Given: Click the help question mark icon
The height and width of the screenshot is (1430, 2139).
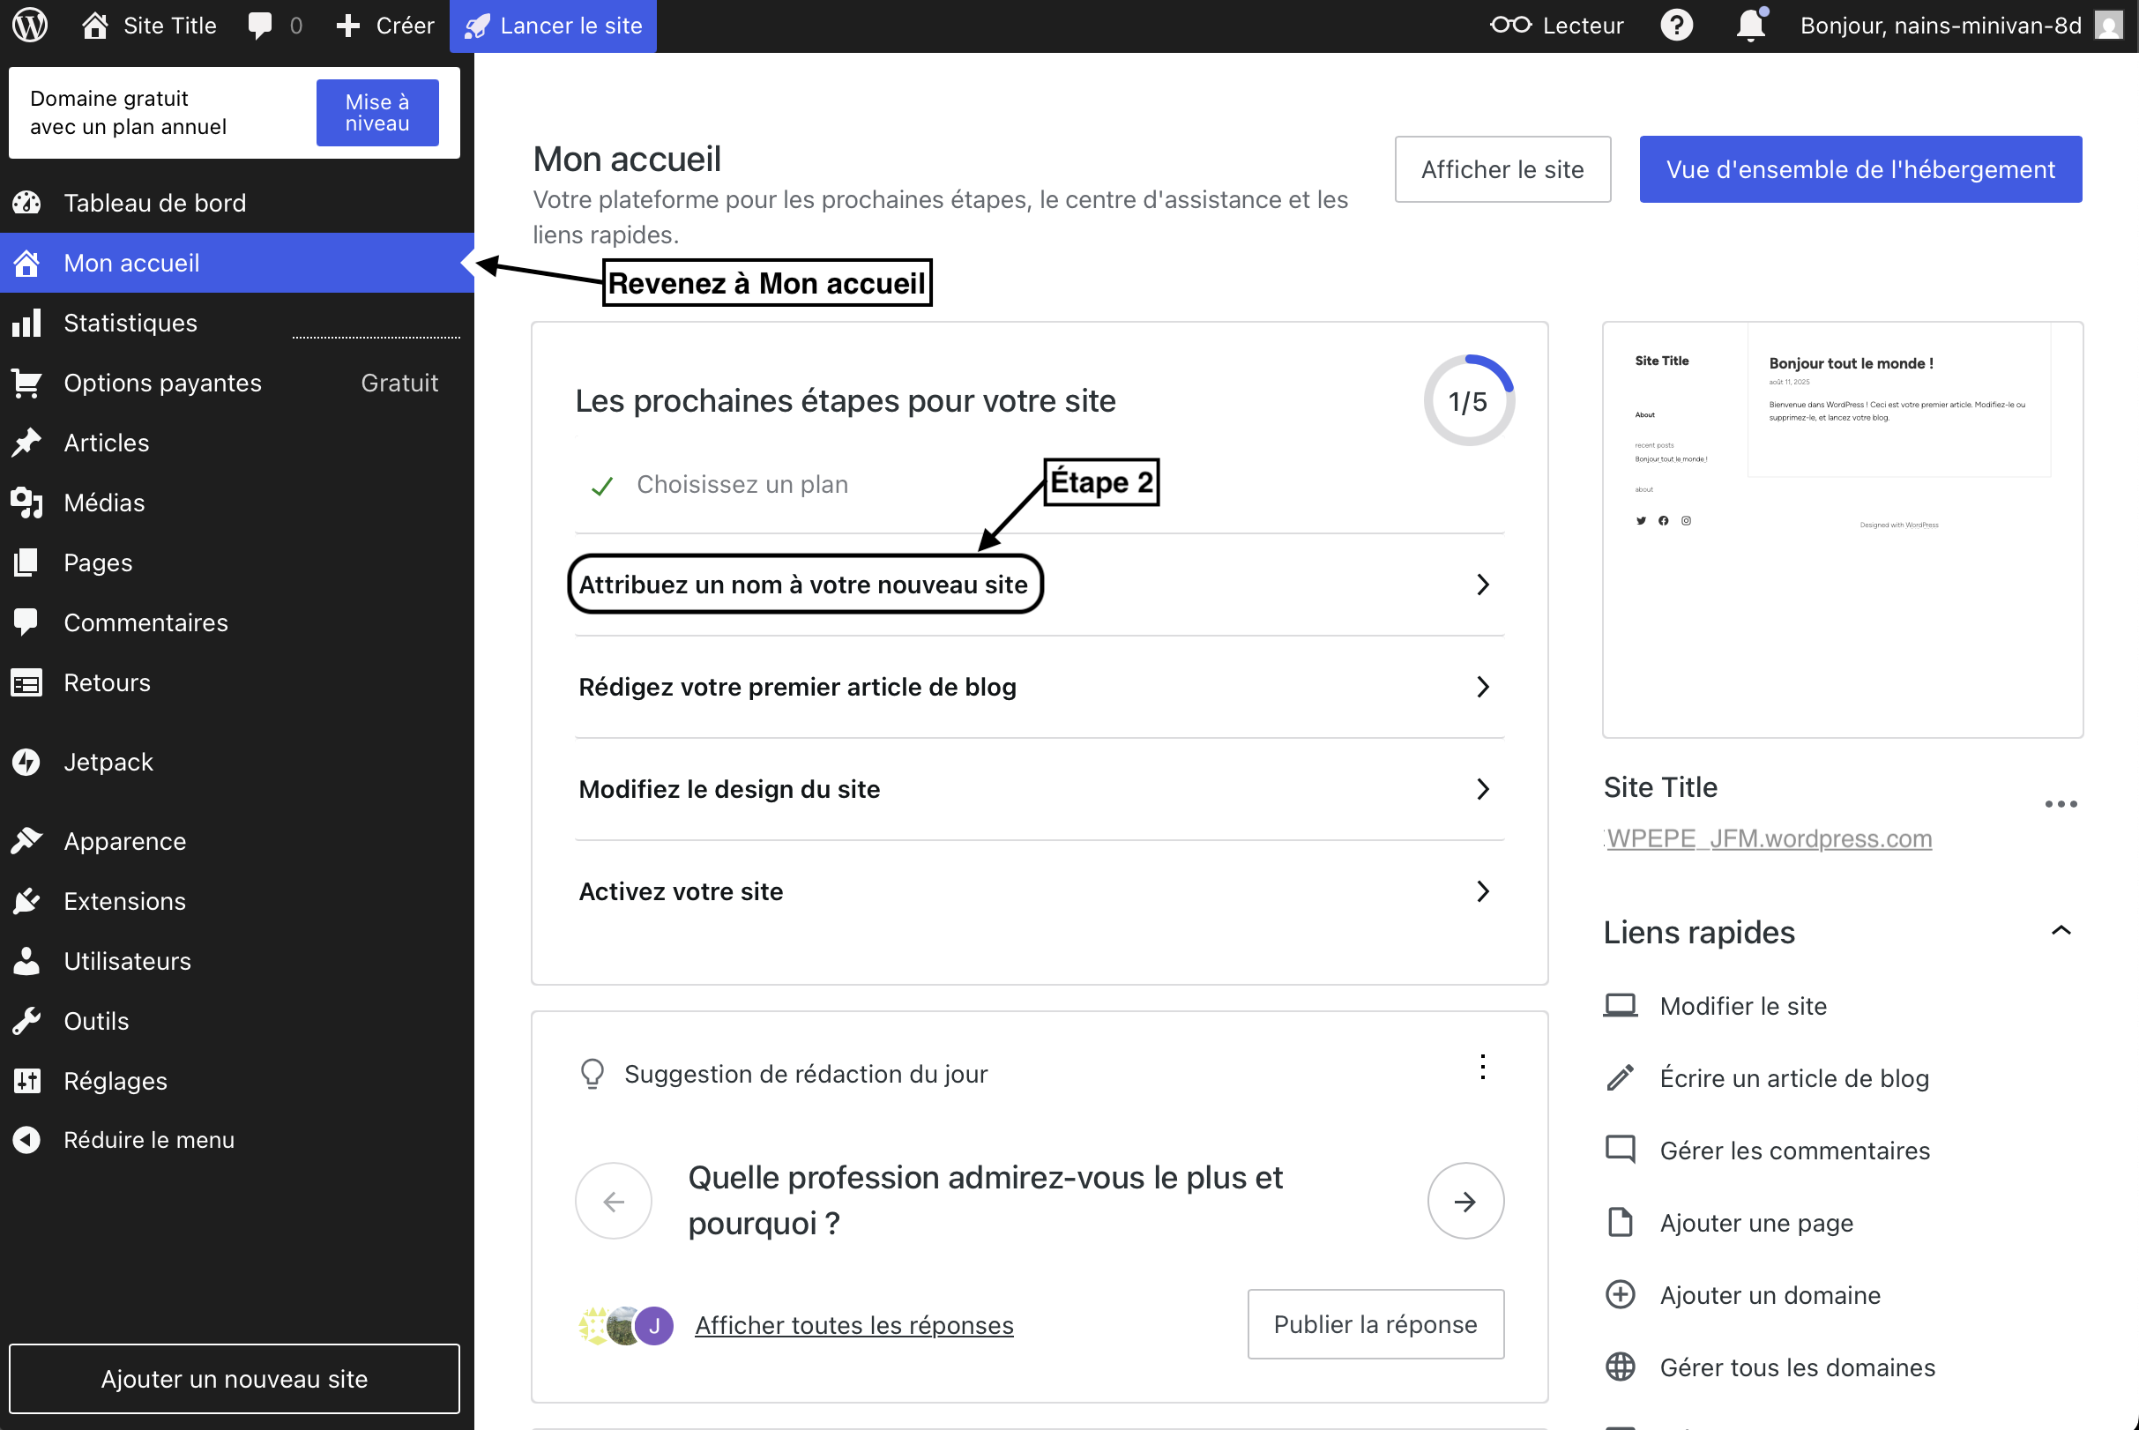Looking at the screenshot, I should pos(1676,26).
